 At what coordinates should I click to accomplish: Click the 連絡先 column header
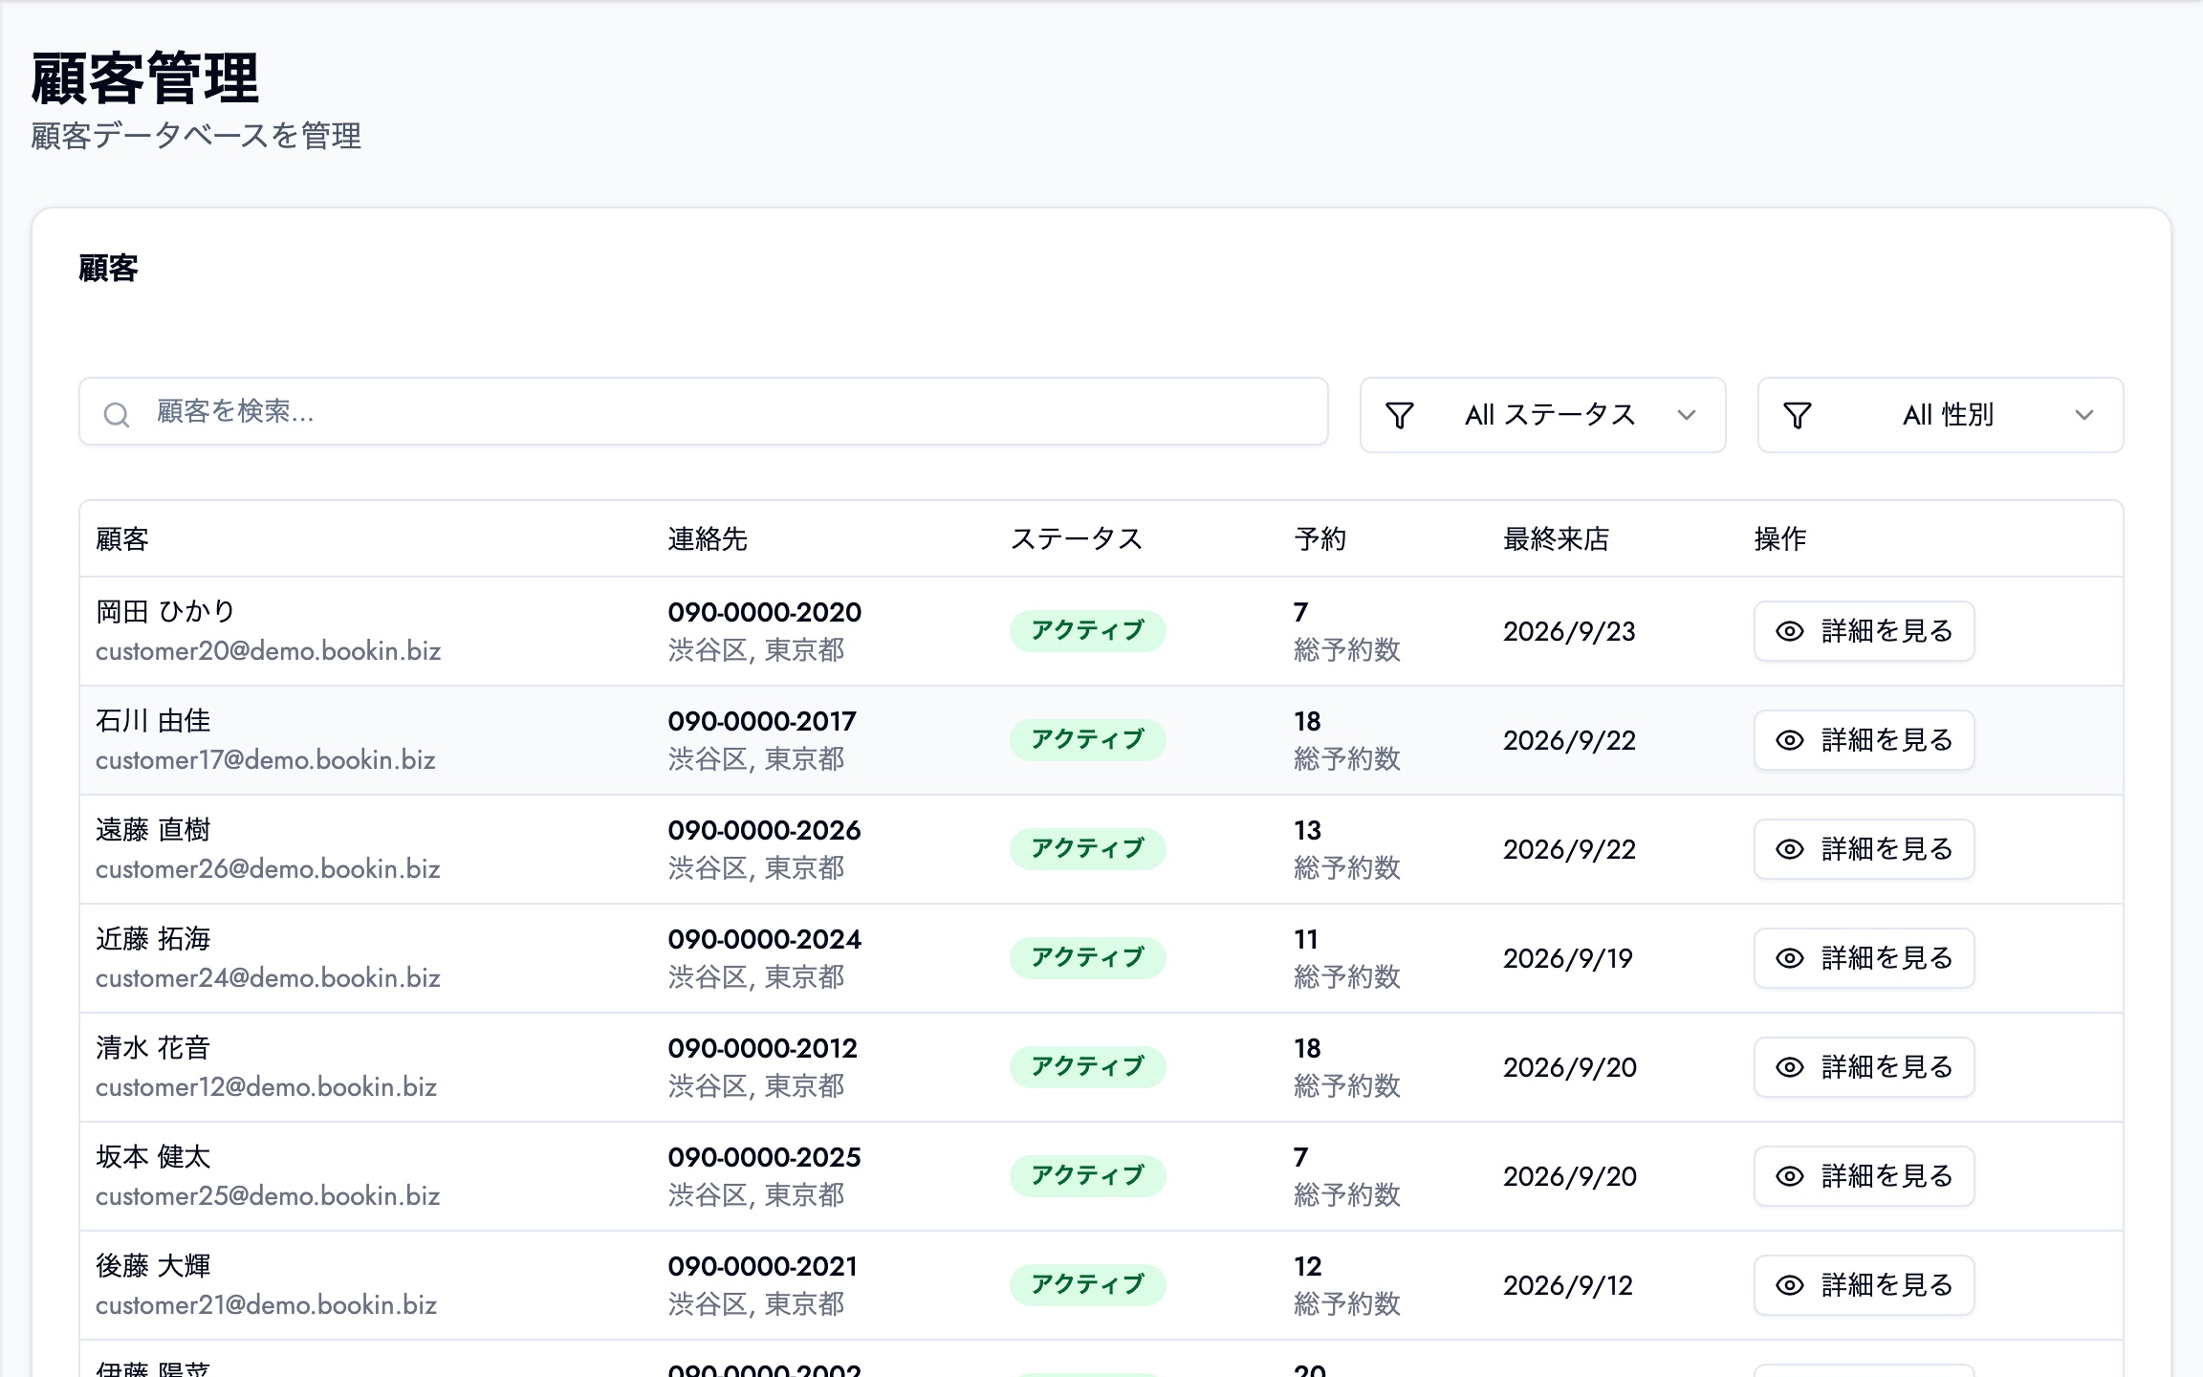tap(708, 539)
